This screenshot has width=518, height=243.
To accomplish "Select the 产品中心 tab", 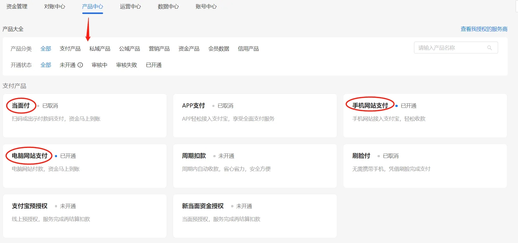I will point(92,6).
